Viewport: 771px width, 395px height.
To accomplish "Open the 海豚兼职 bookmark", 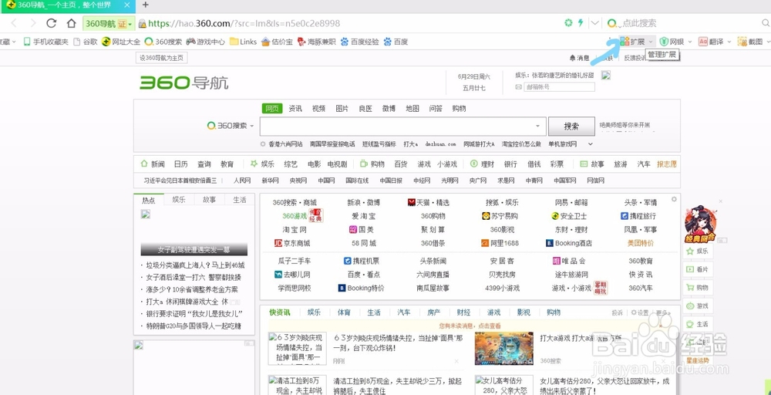I will pos(317,42).
